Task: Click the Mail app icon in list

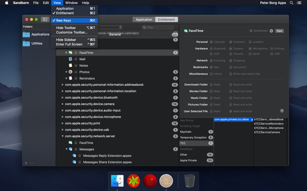Action: tap(71, 59)
